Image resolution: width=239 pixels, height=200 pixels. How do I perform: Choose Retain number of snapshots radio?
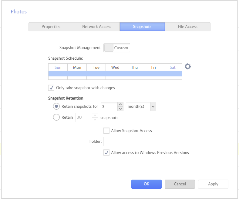point(56,117)
